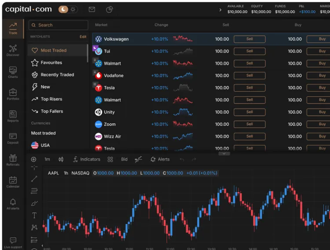The height and width of the screenshot is (250, 330).
Task: Open the 1m timeframe dropdown
Action: pyautogui.click(x=47, y=159)
